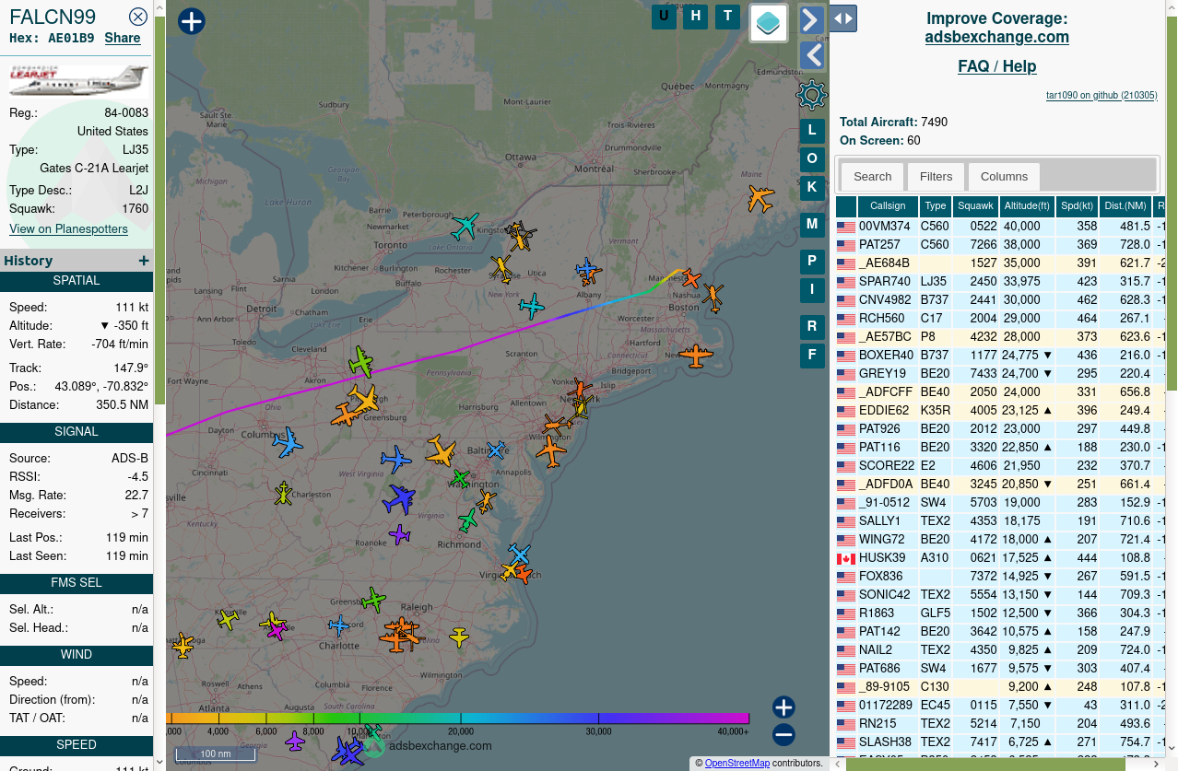
Task: Toggle the P map option button
Action: coord(812,261)
